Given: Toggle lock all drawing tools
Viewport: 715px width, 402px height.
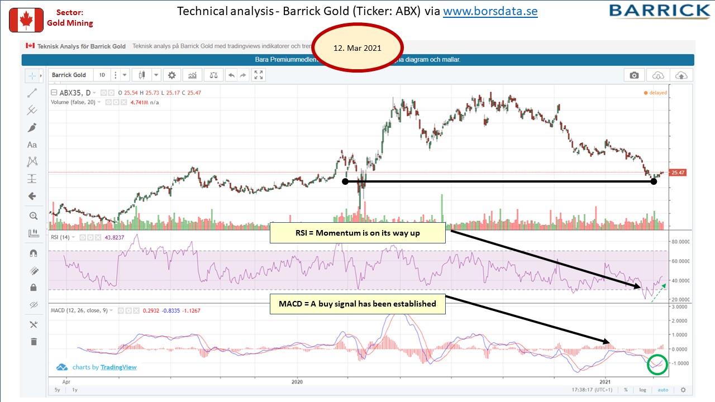Looking at the screenshot, I should (32, 288).
